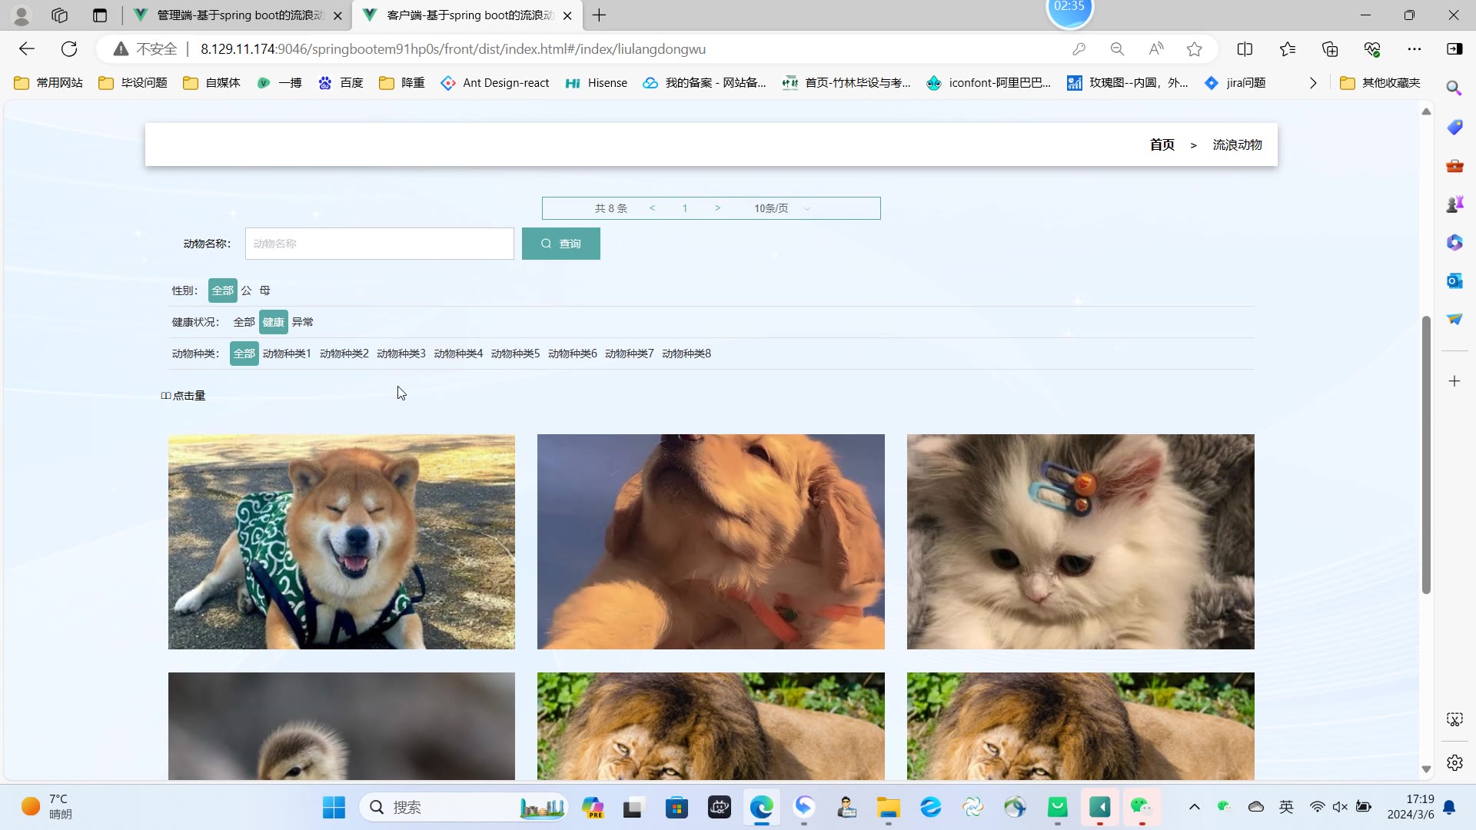1476x830 pixels.
Task: Select 母 gender filter
Action: (x=264, y=290)
